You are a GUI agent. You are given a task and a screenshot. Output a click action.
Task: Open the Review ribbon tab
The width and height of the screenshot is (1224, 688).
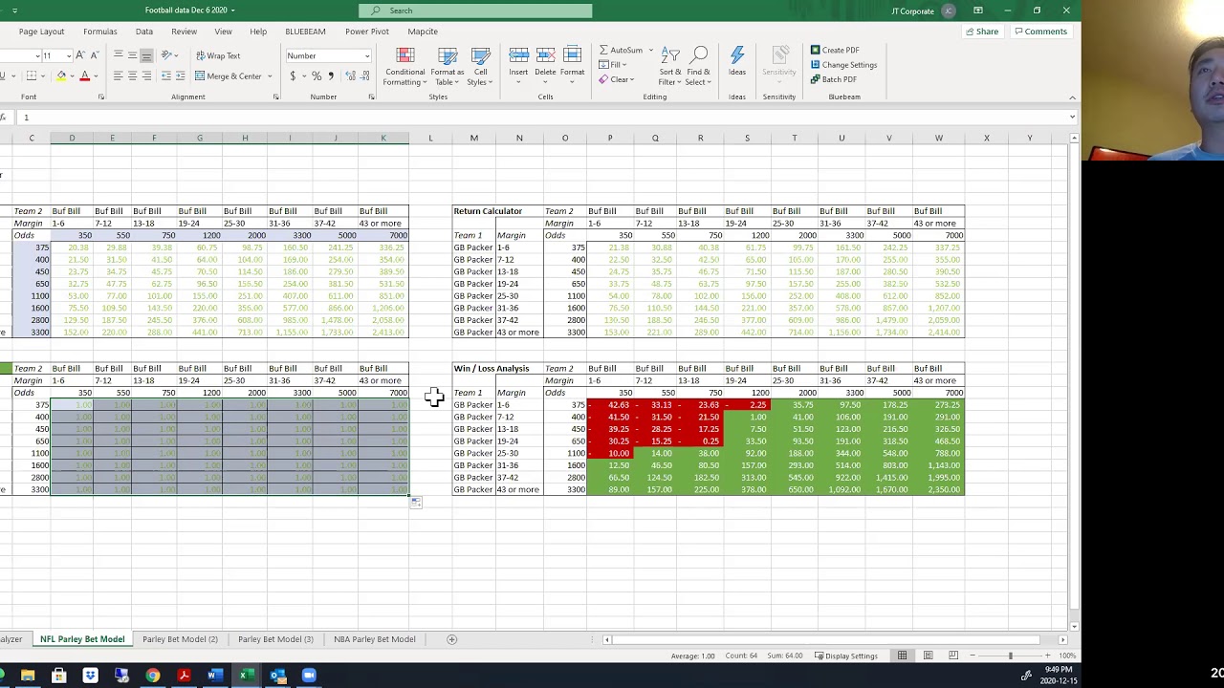184,32
